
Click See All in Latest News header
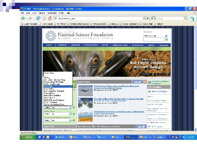click(x=137, y=82)
